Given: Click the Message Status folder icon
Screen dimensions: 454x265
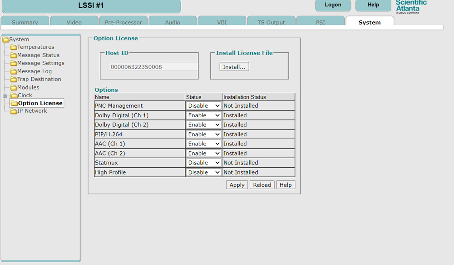Looking at the screenshot, I should (x=14, y=55).
